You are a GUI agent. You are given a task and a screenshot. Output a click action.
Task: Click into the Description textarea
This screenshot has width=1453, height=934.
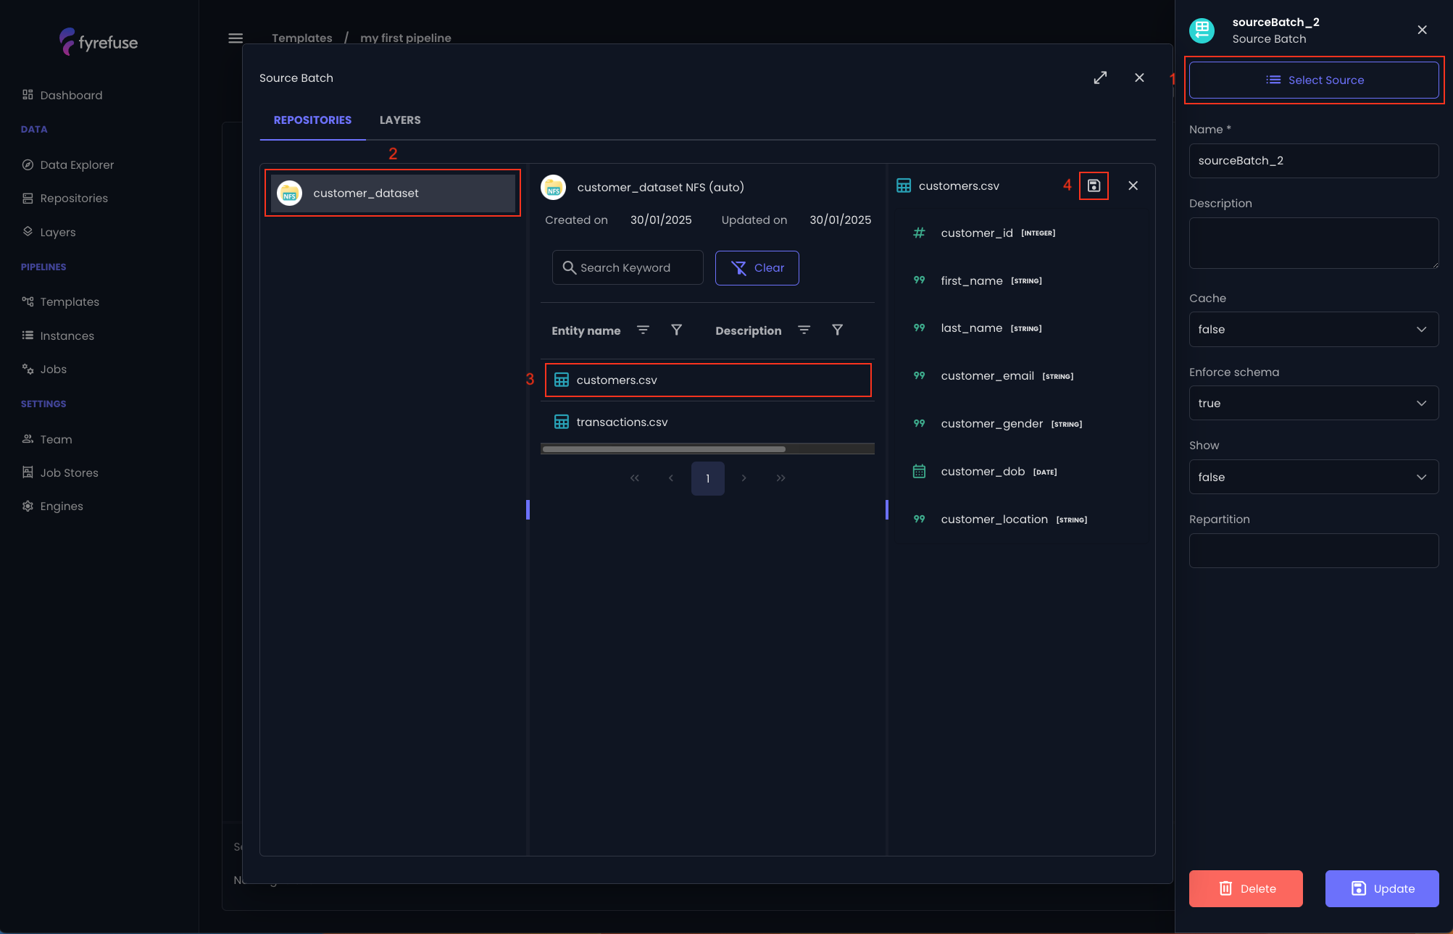pyautogui.click(x=1314, y=243)
